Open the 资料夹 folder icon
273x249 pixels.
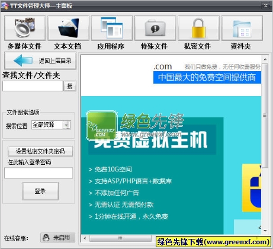coord(242,28)
